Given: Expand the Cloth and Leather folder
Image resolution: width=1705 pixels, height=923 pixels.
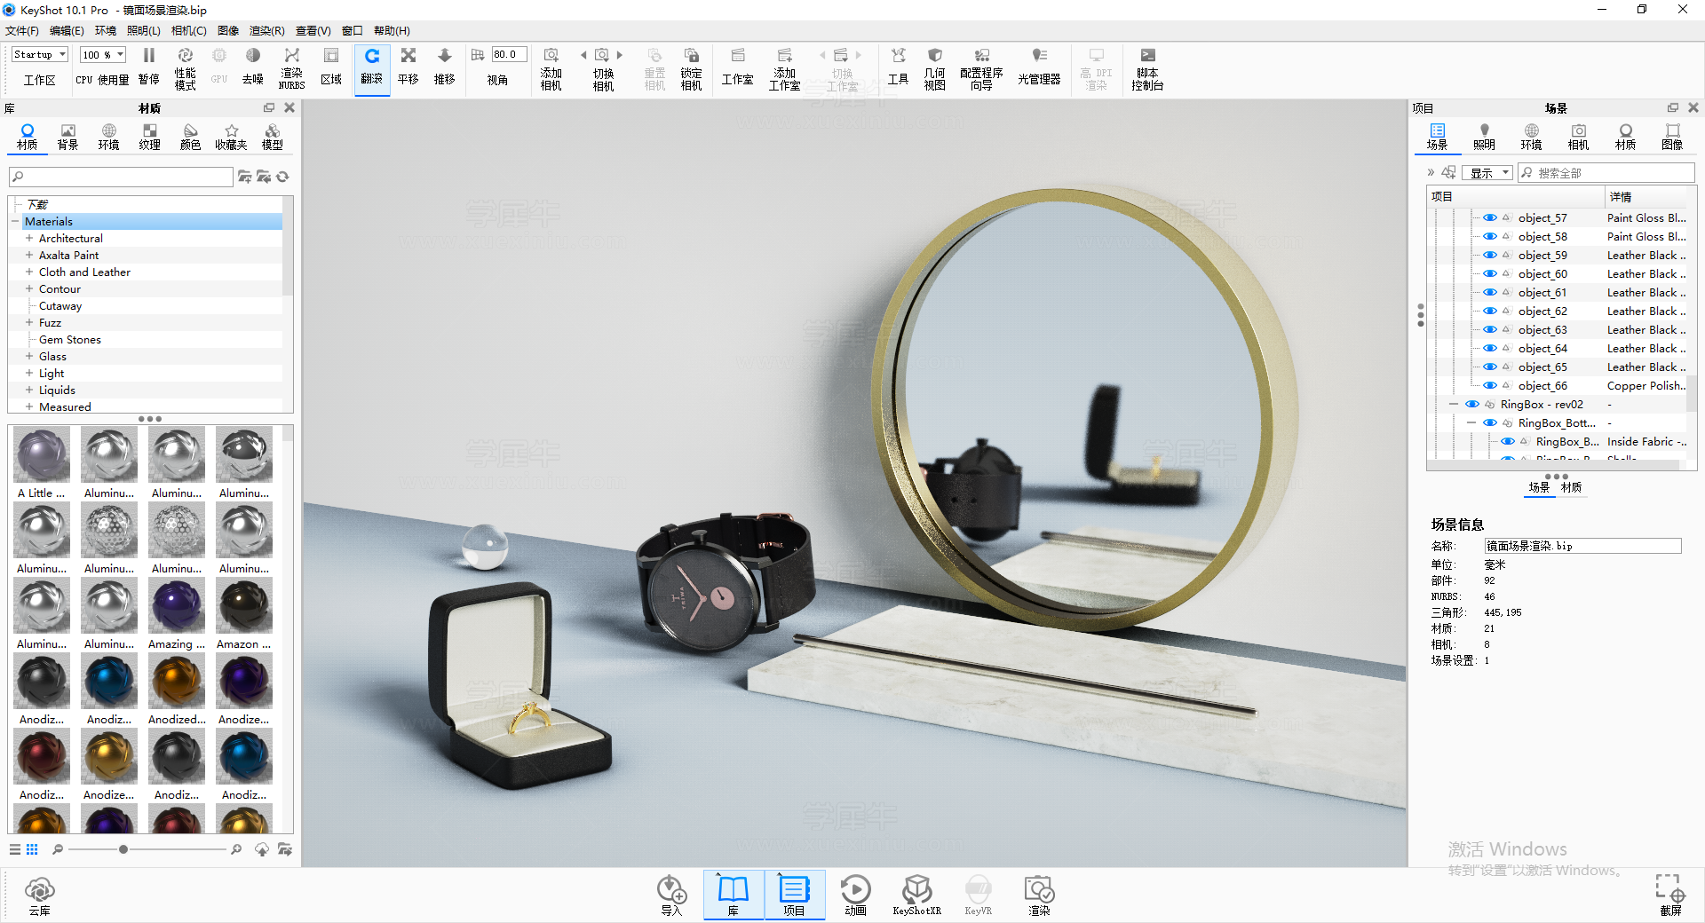Looking at the screenshot, I should [x=29, y=272].
